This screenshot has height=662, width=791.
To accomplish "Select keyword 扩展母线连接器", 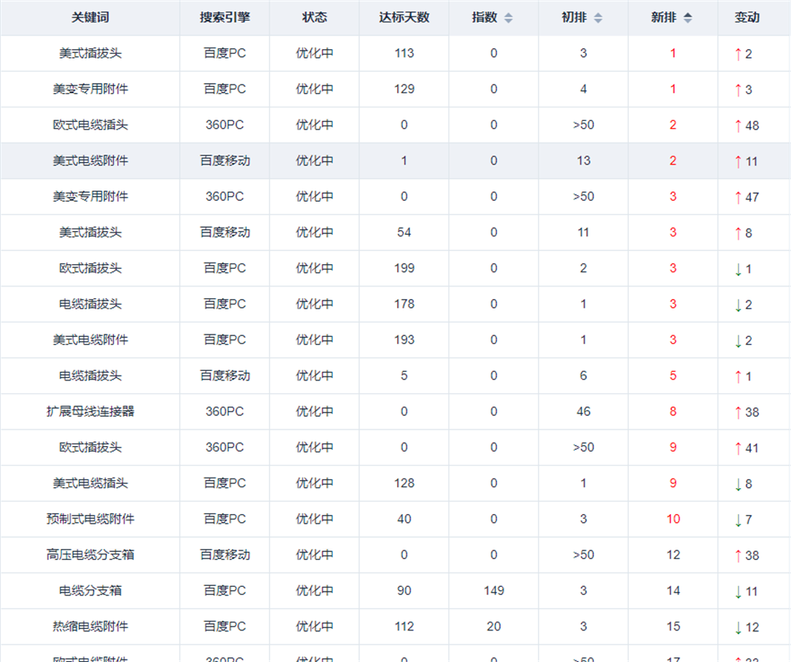I will (90, 411).
